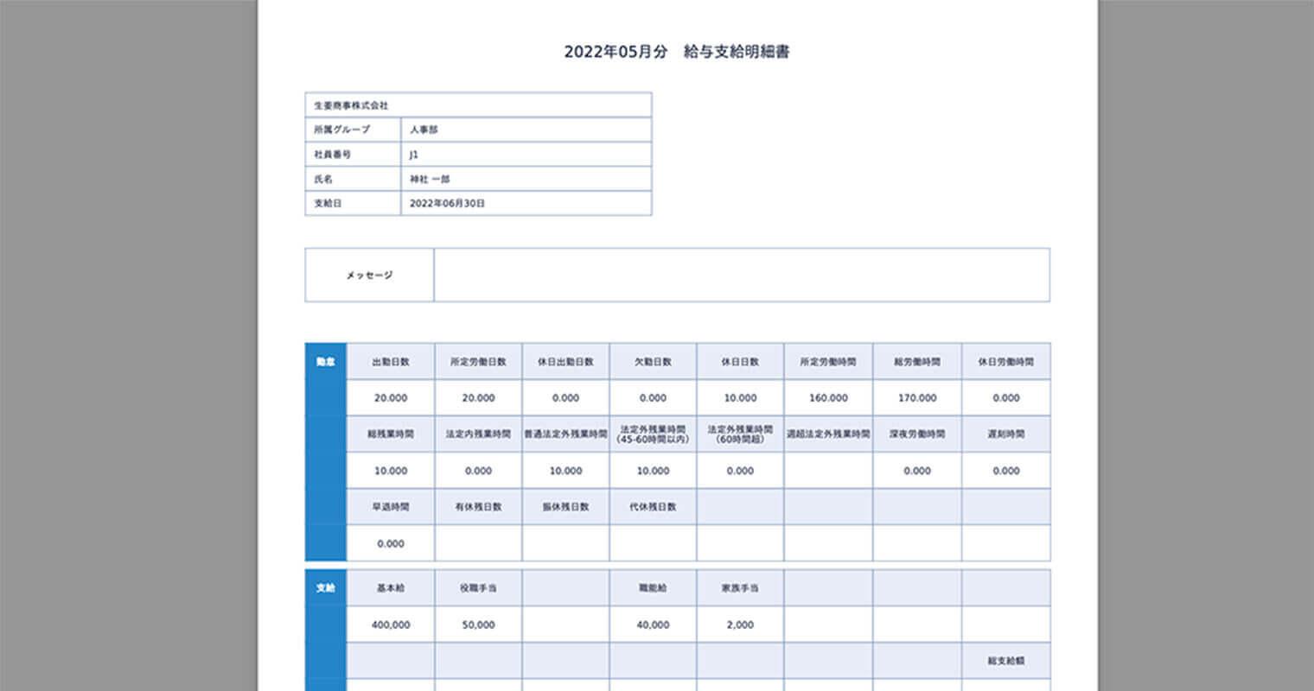Click the 出勤日数 column header

[391, 362]
